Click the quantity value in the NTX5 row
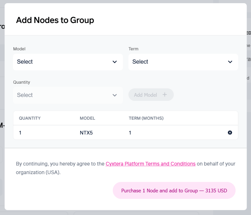The height and width of the screenshot is (215, 251). [20, 133]
